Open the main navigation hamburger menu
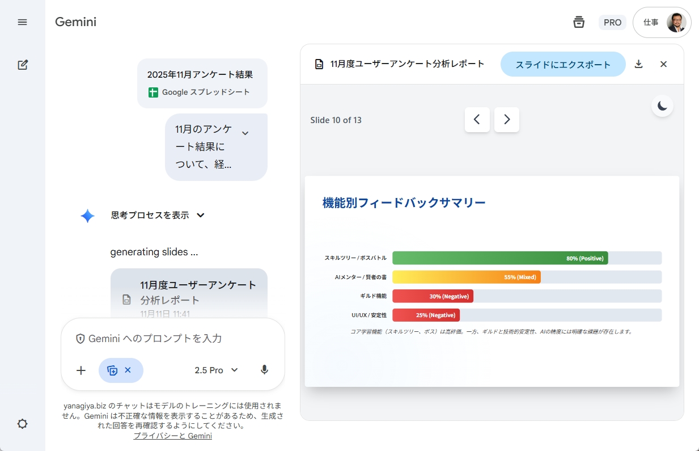This screenshot has height=451, width=699. coord(23,22)
